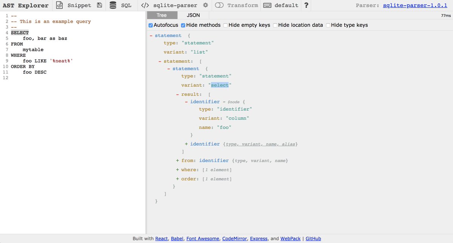This screenshot has width=453, height=243.
Task: Click the mytable line in editor
Action: 33,50
